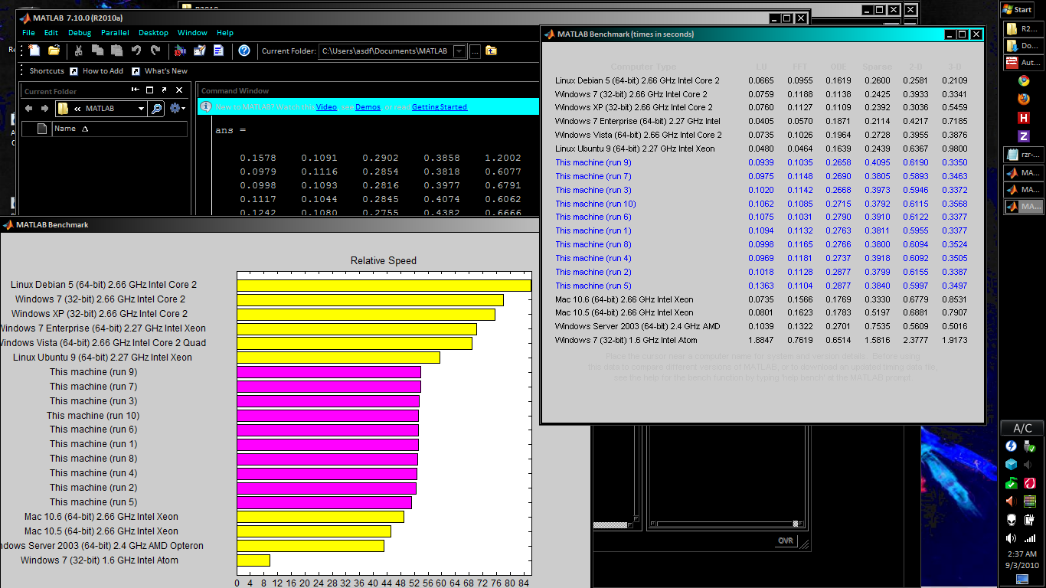
Task: Open the Edit menu
Action: coord(51,33)
